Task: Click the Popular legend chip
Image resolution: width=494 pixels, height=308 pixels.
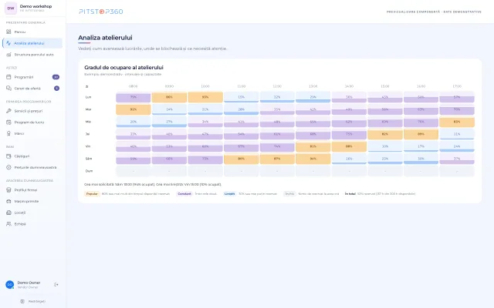Action: [92, 194]
